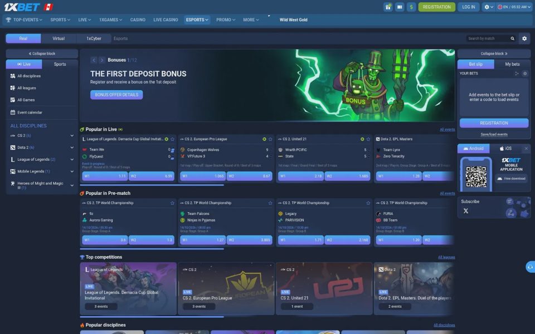Click the green dollar sign icon
Viewport: 535px width, 334px height.
tap(411, 7)
